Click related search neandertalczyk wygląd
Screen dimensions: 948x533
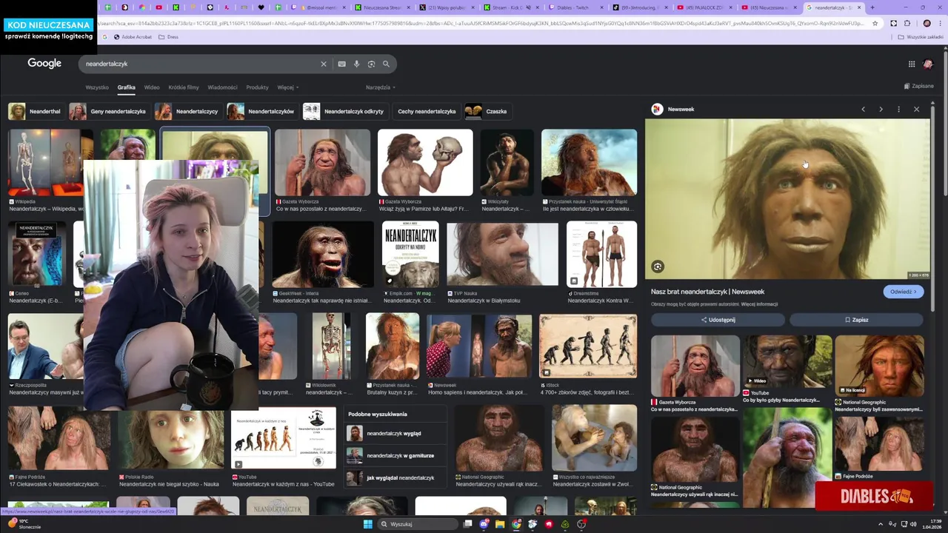394,433
